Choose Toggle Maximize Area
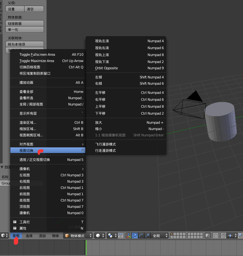The height and width of the screenshot is (256, 243). tap(48, 61)
